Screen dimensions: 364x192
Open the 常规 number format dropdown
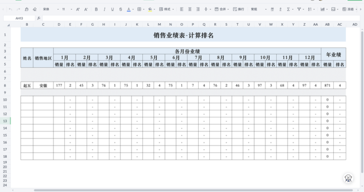259,9
